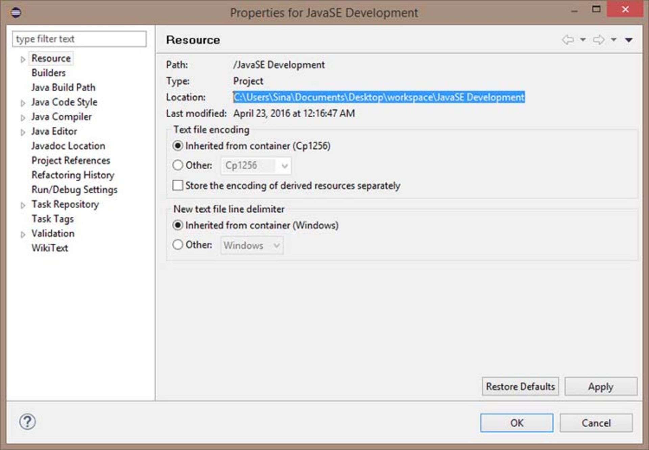Open the help question mark icon

(27, 422)
